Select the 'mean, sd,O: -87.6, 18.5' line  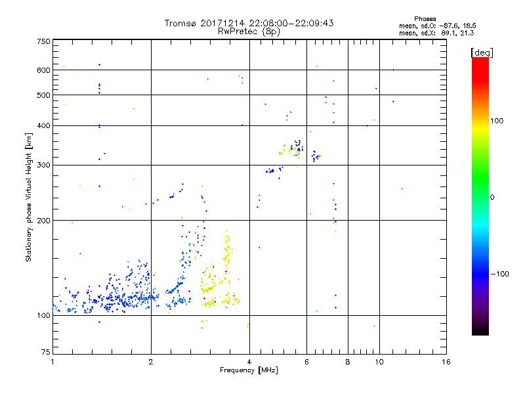point(437,26)
